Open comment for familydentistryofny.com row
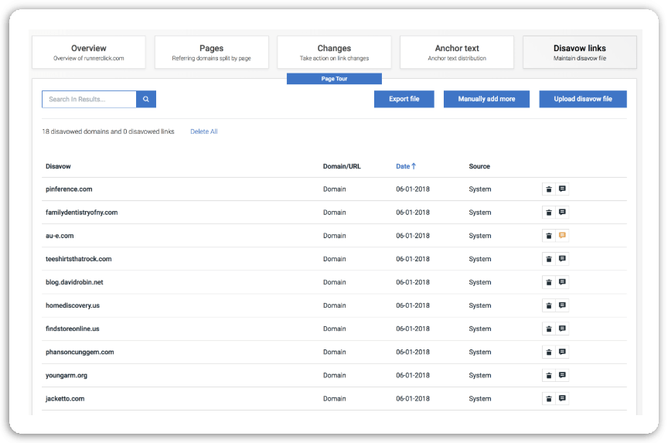The image size is (668, 443). [x=562, y=213]
